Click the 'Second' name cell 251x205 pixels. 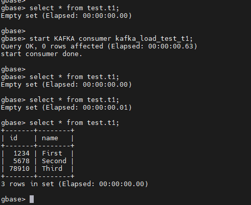(x=54, y=161)
